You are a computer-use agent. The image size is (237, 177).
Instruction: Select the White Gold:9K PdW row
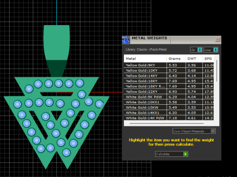click(169, 97)
